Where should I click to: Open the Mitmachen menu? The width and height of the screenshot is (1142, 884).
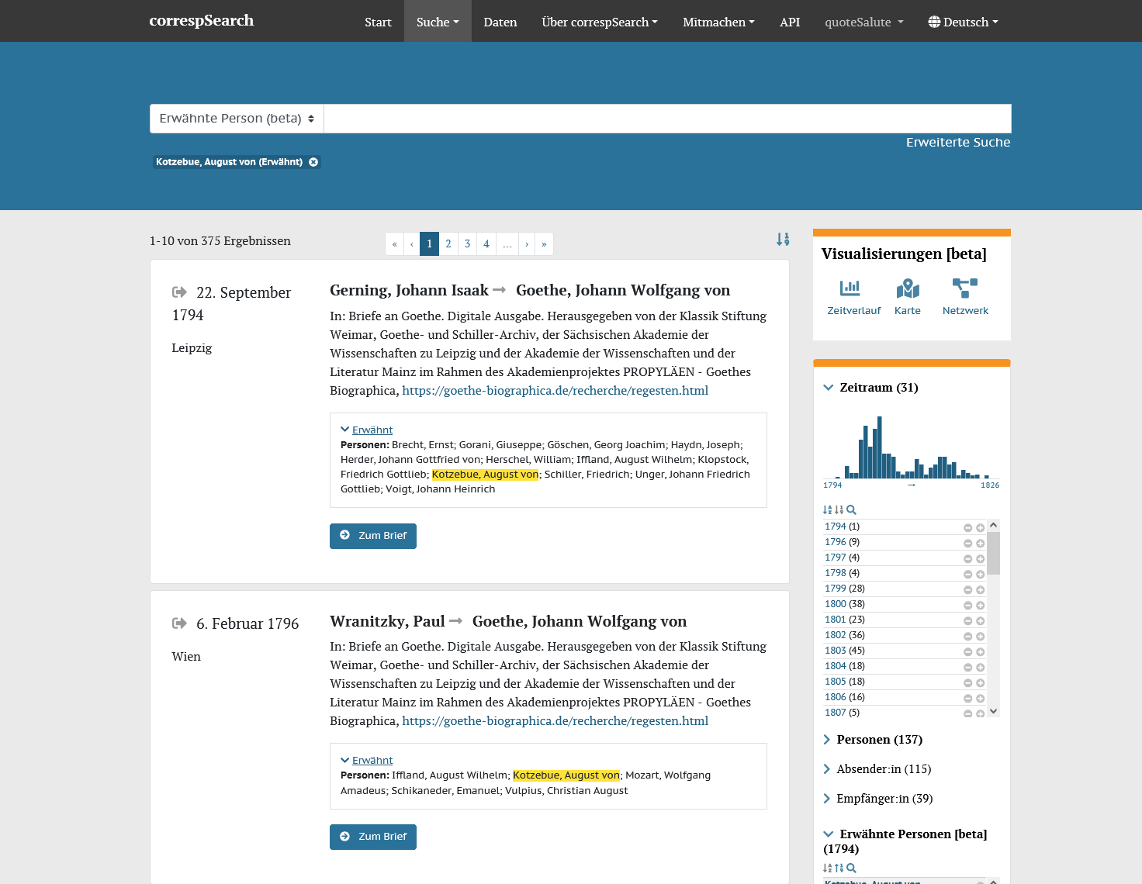[718, 22]
